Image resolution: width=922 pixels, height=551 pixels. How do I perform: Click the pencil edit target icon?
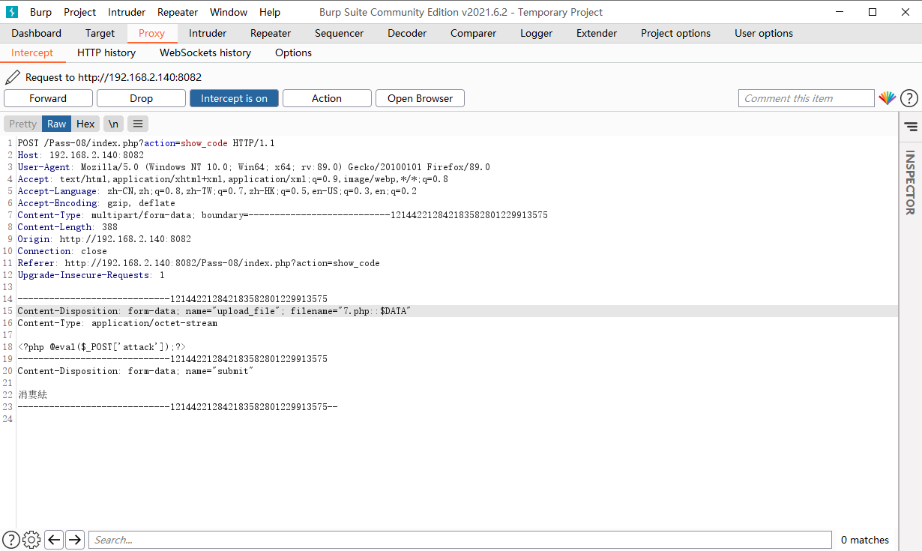point(13,77)
